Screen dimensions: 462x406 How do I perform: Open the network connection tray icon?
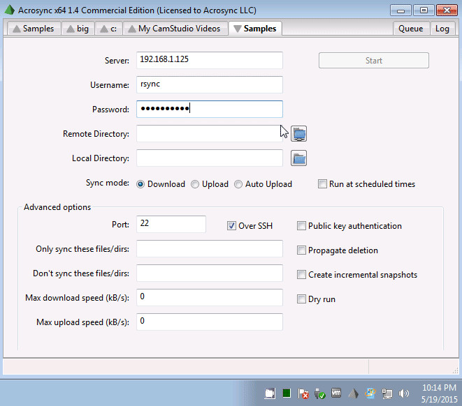coord(387,393)
